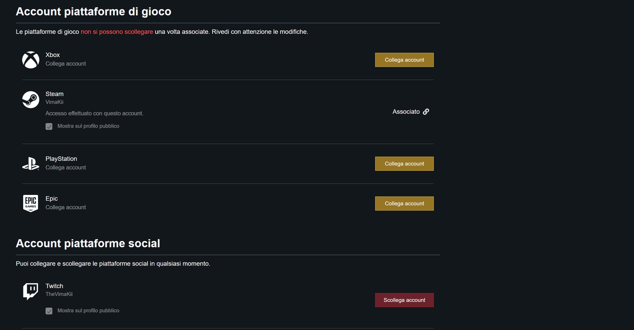Click the Twitch username TheVimaKii

(59, 294)
